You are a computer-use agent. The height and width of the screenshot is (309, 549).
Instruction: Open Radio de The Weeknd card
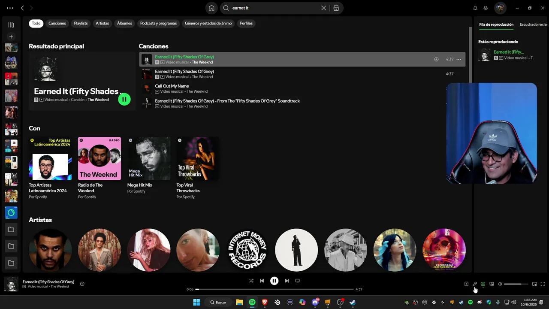tap(100, 168)
